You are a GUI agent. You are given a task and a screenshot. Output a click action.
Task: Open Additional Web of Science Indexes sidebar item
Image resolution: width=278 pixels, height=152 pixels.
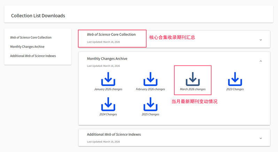tap(33, 56)
